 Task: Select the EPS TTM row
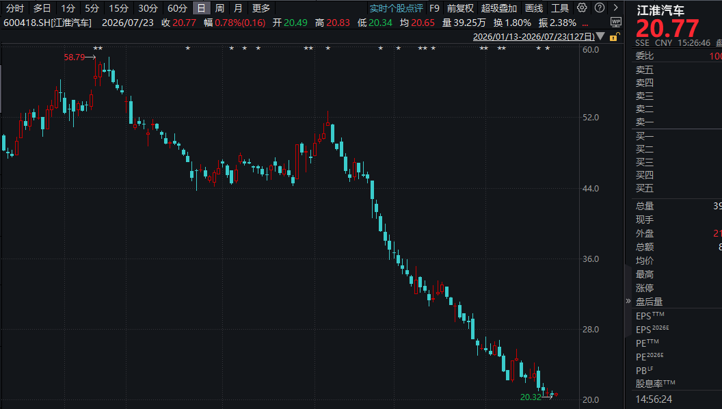[676, 316]
